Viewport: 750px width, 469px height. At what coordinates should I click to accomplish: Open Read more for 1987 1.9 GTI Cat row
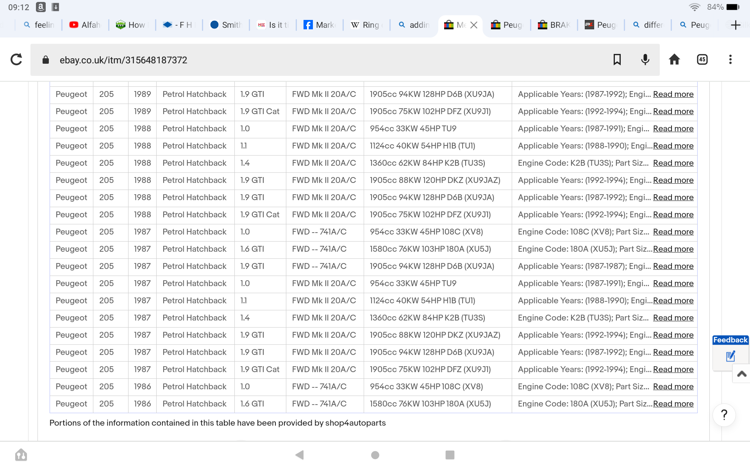(673, 369)
